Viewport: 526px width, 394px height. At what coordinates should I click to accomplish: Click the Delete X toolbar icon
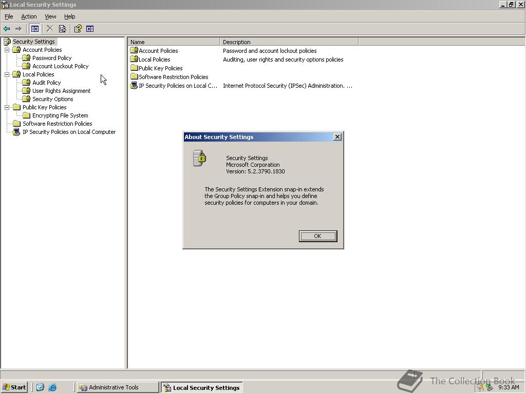[50, 29]
